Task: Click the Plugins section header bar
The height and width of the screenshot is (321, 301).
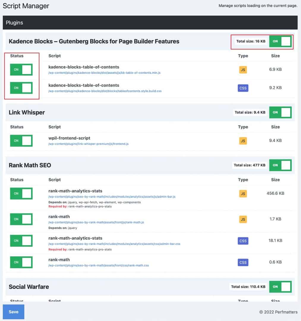Action: tap(150, 23)
